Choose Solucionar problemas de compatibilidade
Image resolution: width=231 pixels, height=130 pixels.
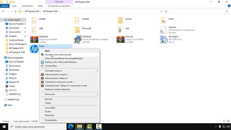coord(70,58)
